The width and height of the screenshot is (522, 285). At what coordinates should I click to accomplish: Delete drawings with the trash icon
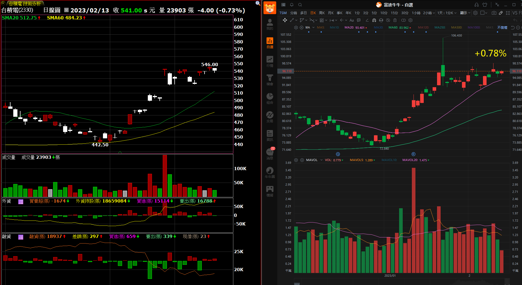(x=395, y=20)
